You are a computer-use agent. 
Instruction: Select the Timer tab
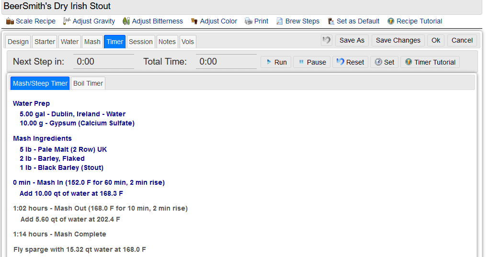pos(115,42)
